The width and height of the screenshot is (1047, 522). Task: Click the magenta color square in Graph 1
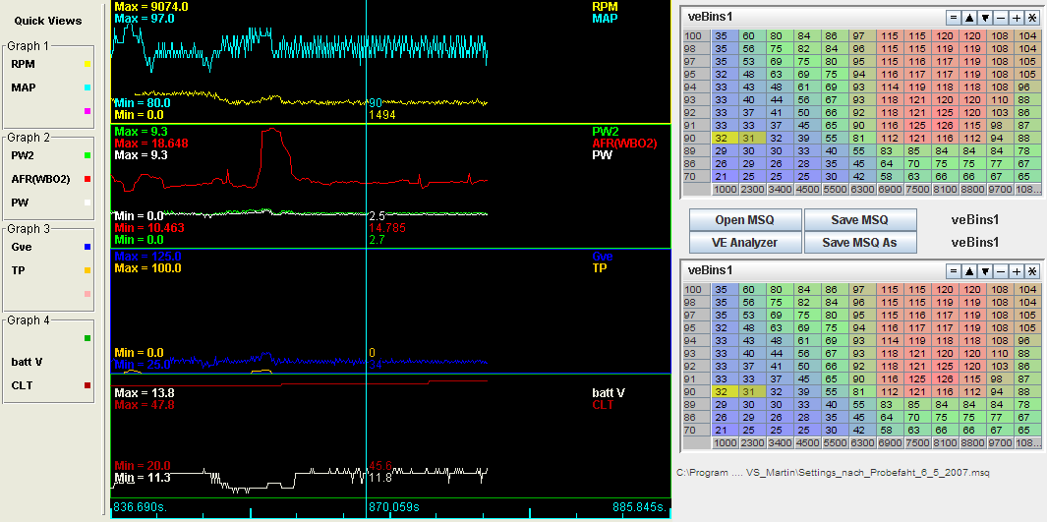point(87,111)
